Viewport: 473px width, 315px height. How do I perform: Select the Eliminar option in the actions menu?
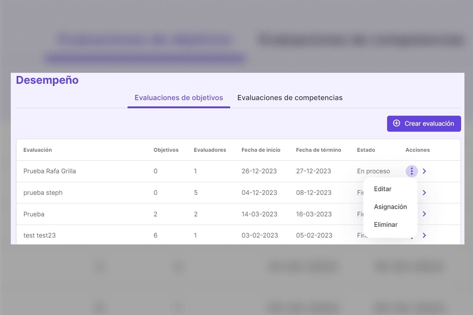coord(386,224)
